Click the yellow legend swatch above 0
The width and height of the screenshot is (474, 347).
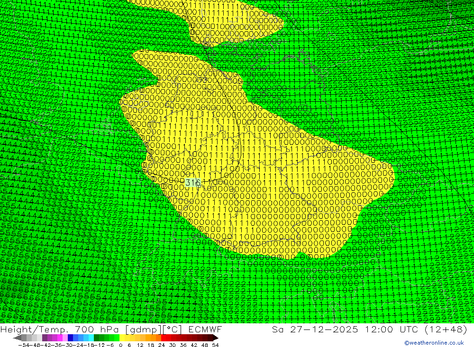point(122,338)
